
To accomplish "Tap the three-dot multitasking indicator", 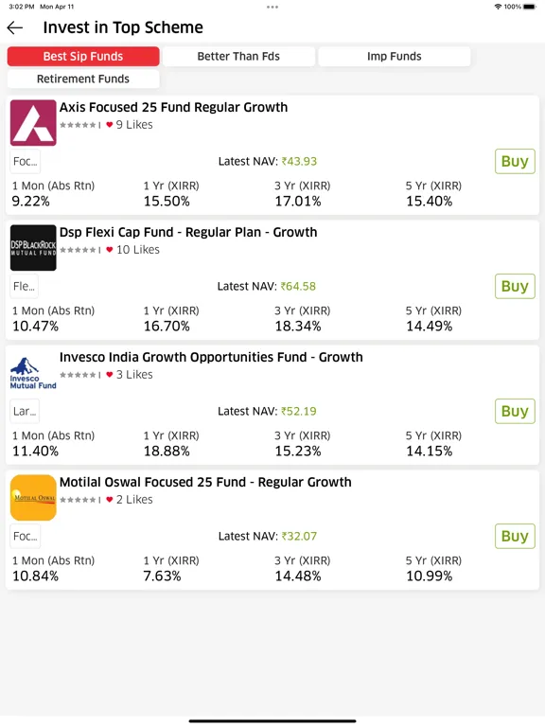I will coord(272,7).
